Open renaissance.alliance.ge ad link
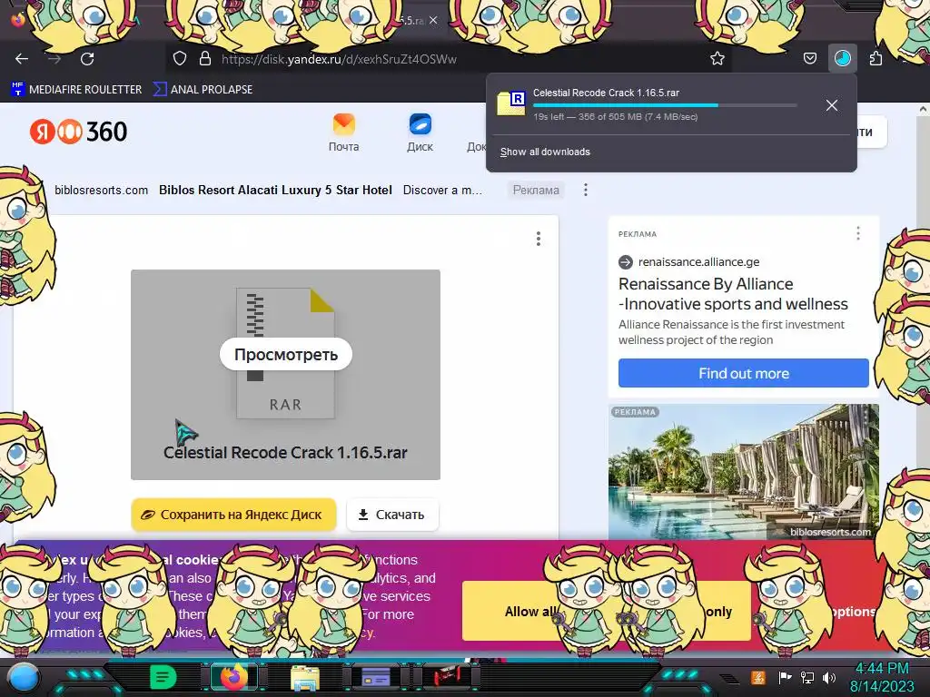Viewport: 930px width, 697px height. (x=698, y=262)
